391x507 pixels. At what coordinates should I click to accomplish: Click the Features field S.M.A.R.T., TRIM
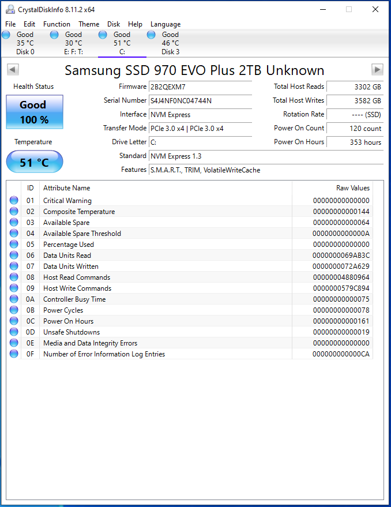click(266, 170)
